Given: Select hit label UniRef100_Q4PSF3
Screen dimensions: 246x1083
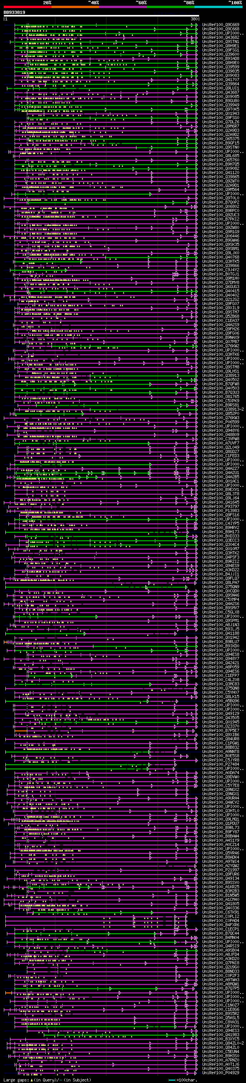Looking at the screenshot, I should click(x=221, y=557).
